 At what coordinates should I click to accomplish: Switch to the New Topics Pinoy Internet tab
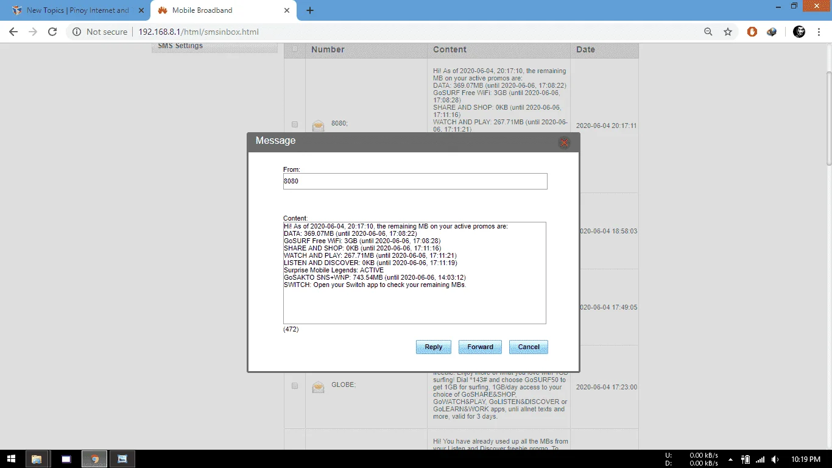click(76, 10)
